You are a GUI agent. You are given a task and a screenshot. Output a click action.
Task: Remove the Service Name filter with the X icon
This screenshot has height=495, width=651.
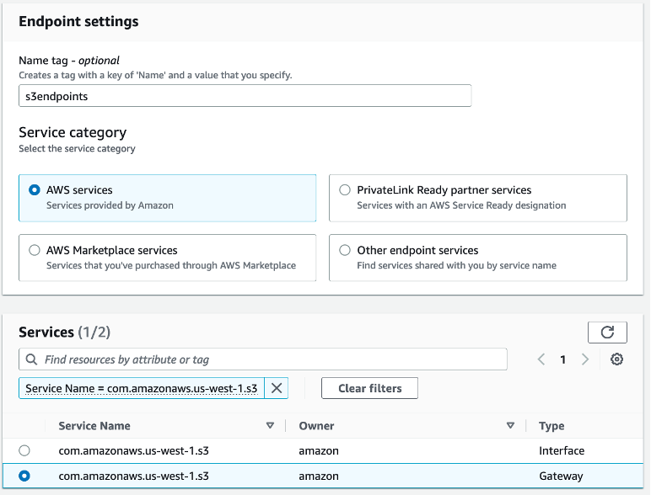[x=277, y=388]
